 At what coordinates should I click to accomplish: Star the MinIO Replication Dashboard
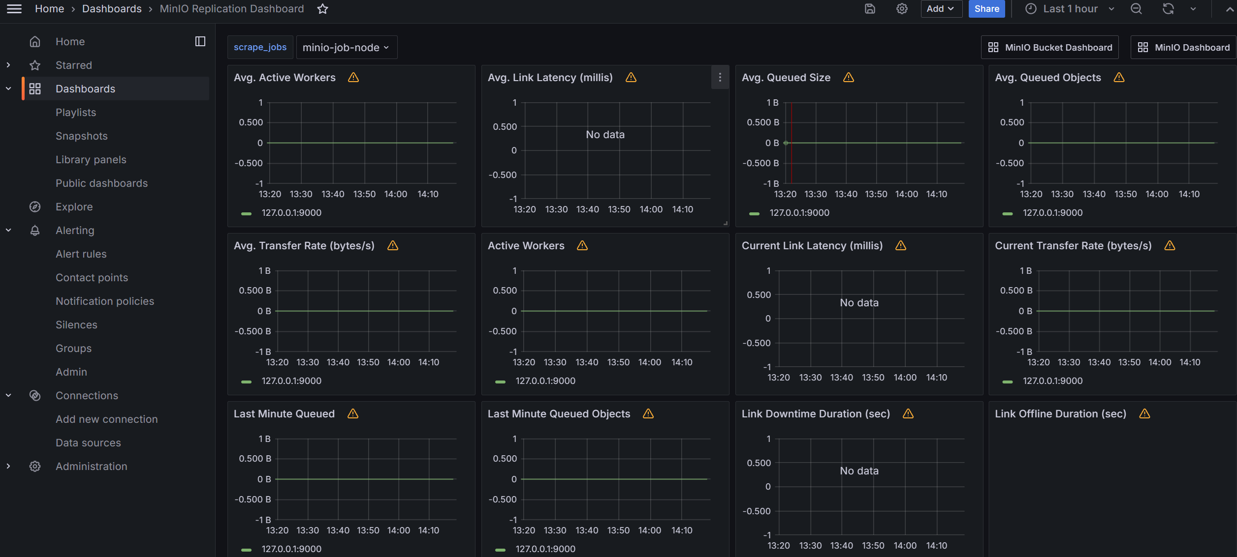pos(322,9)
